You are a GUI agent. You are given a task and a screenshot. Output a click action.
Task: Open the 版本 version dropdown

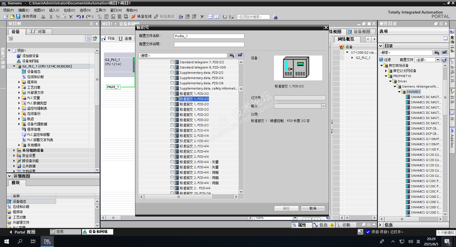pyautogui.click(x=323, y=106)
